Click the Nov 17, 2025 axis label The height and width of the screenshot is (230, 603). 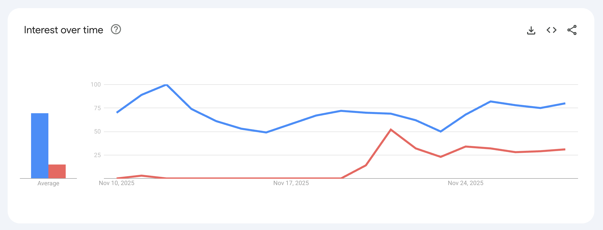[x=291, y=183]
